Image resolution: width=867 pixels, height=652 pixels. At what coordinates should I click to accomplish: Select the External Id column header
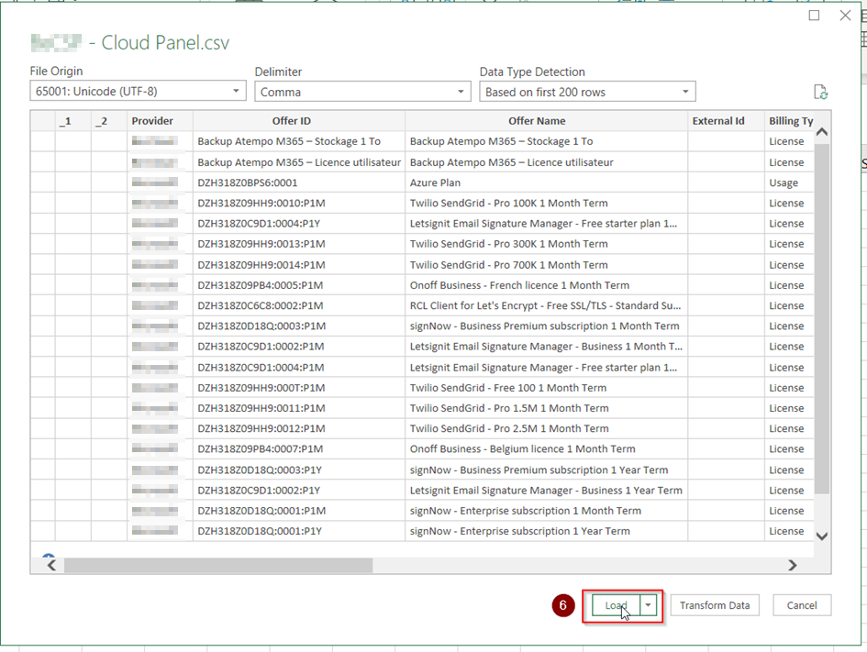coord(726,120)
